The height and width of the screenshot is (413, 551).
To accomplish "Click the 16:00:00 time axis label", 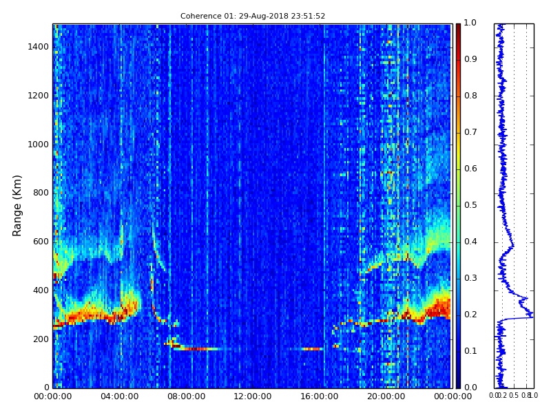I will pos(320,396).
